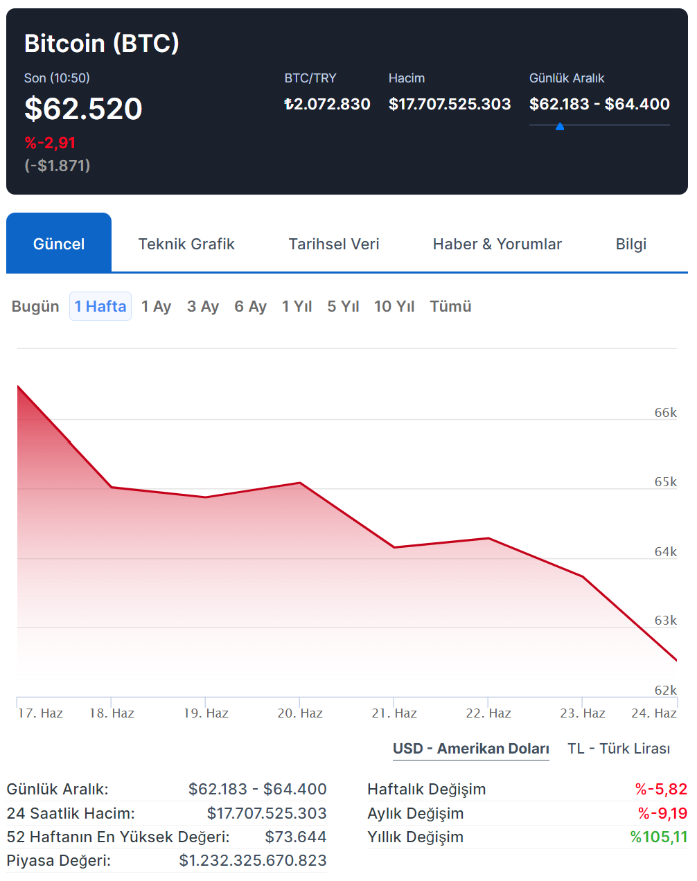The height and width of the screenshot is (881, 697).
Task: Switch to the Güncel tab
Action: (59, 244)
